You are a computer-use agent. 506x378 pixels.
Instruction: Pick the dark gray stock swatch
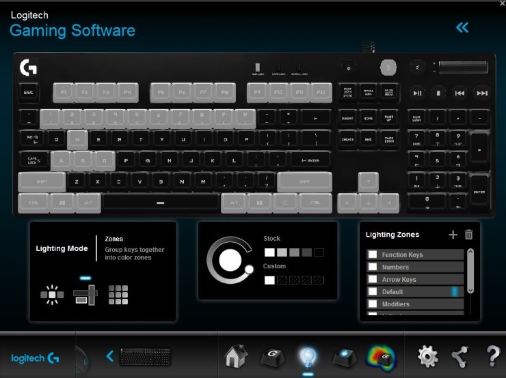click(x=306, y=252)
